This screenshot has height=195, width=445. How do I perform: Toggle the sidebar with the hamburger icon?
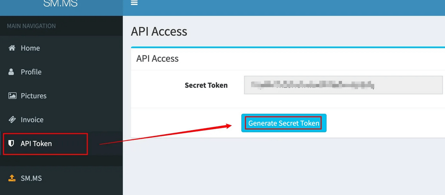[134, 3]
